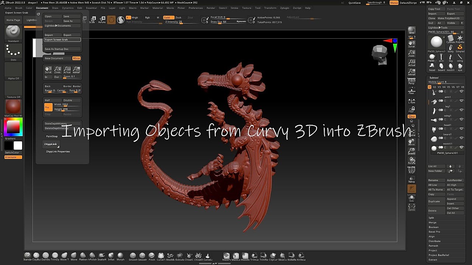Image resolution: width=472 pixels, height=265 pixels.
Task: Toggle Pro proportional constraint button
Action: point(48,107)
